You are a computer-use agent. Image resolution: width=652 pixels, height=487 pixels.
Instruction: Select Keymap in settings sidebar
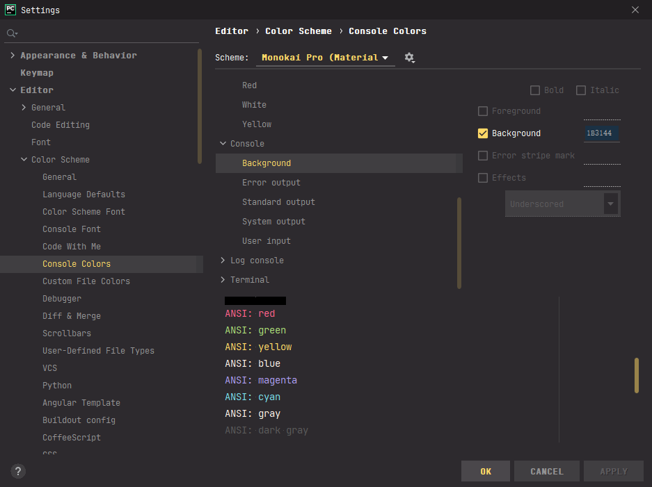37,73
